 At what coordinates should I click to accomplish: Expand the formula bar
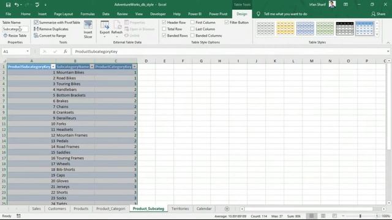point(388,51)
